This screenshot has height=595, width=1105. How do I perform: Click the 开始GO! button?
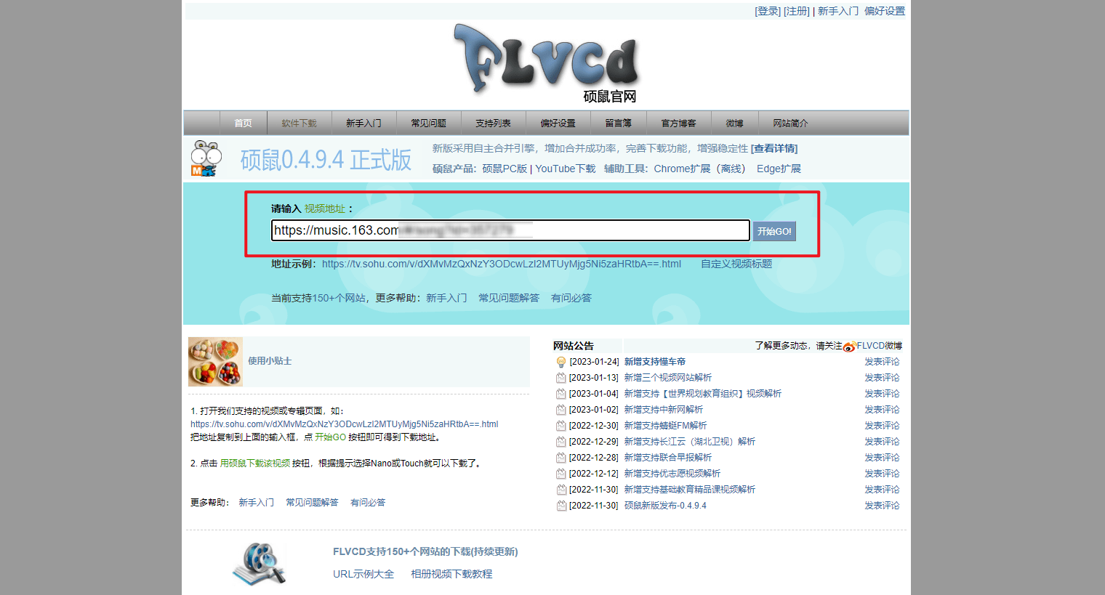[774, 231]
